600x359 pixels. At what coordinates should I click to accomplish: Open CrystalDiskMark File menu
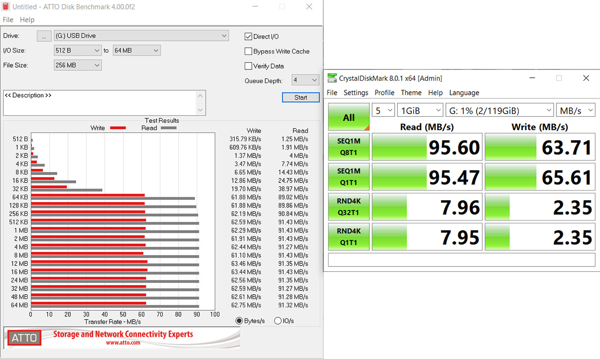tap(332, 92)
